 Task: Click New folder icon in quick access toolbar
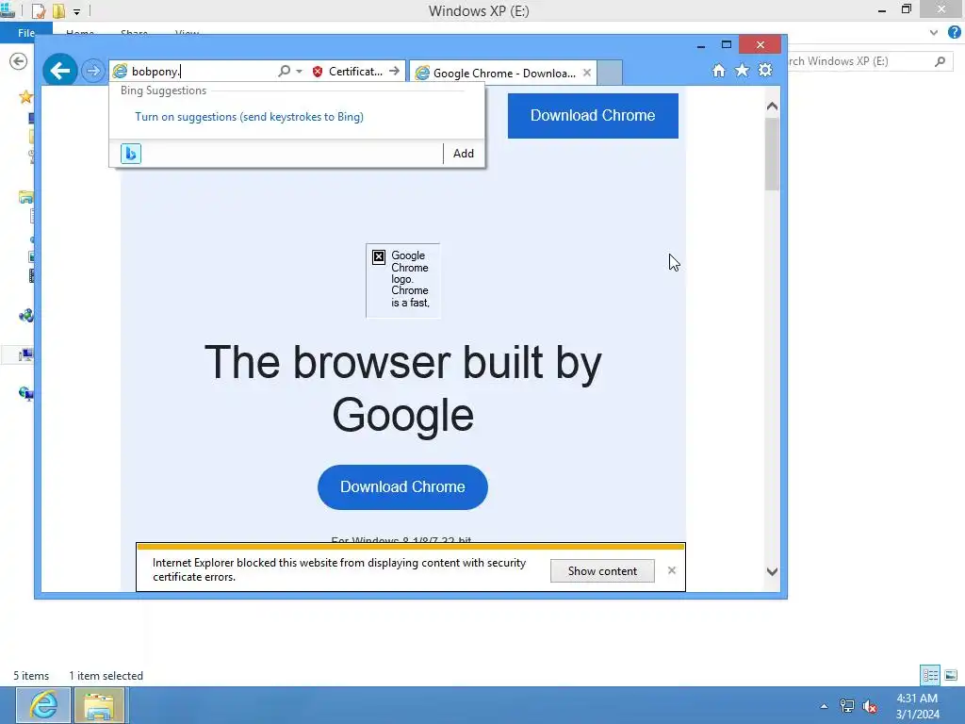tap(58, 11)
